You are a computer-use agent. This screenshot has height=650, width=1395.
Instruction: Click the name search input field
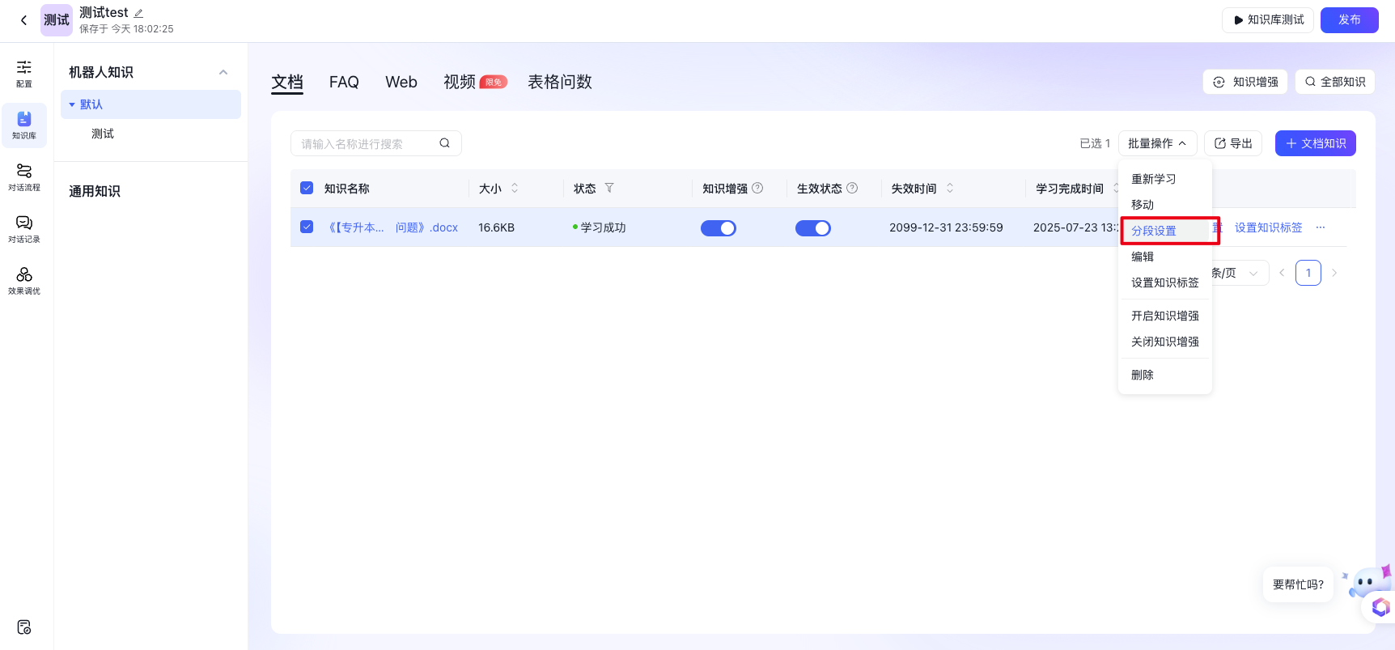[364, 143]
